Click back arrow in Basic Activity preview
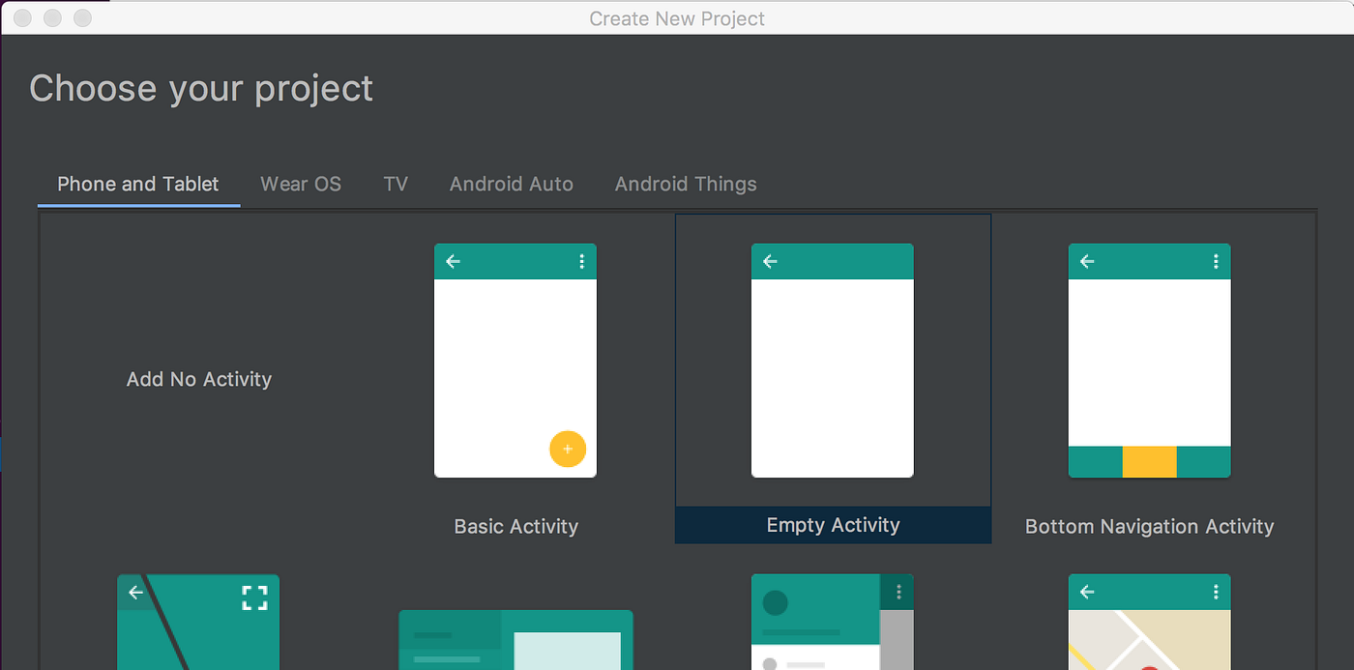 [453, 261]
